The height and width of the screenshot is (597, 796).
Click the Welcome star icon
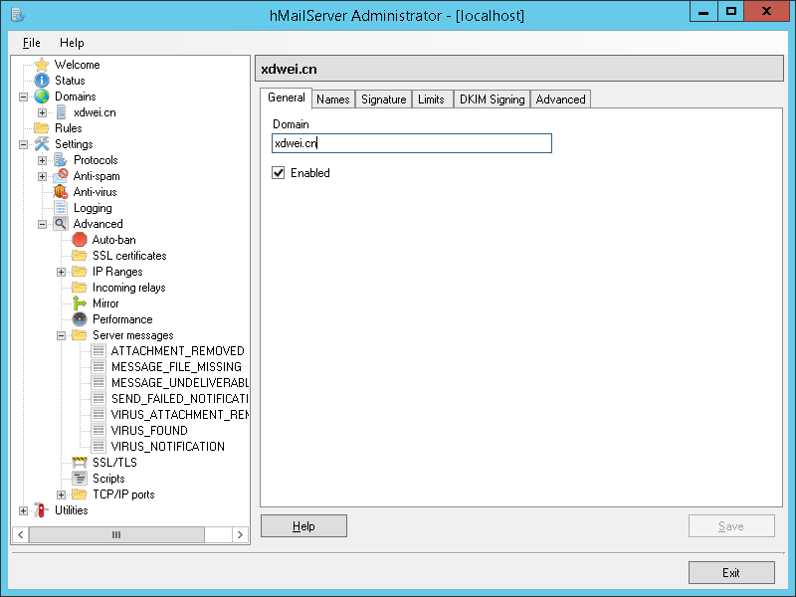(42, 65)
